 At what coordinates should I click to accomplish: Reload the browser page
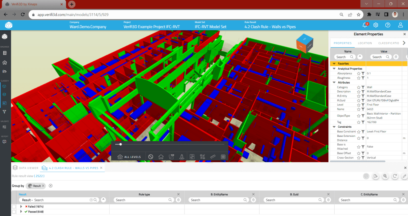23,15
